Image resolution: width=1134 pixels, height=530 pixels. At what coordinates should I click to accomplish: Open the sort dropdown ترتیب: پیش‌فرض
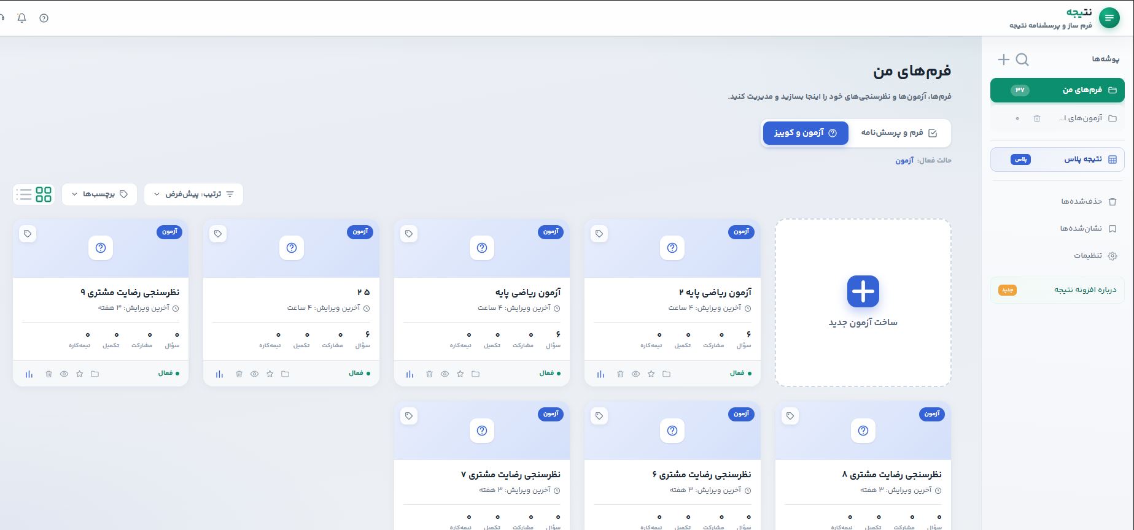193,194
